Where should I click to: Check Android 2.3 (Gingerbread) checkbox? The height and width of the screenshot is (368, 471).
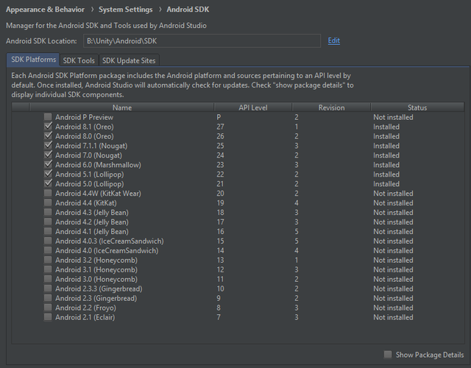point(48,298)
